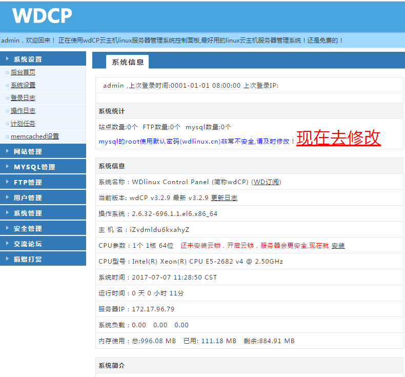This screenshot has width=405, height=377.
Task: Click the WDCP logo in header
Action: pyautogui.click(x=42, y=16)
